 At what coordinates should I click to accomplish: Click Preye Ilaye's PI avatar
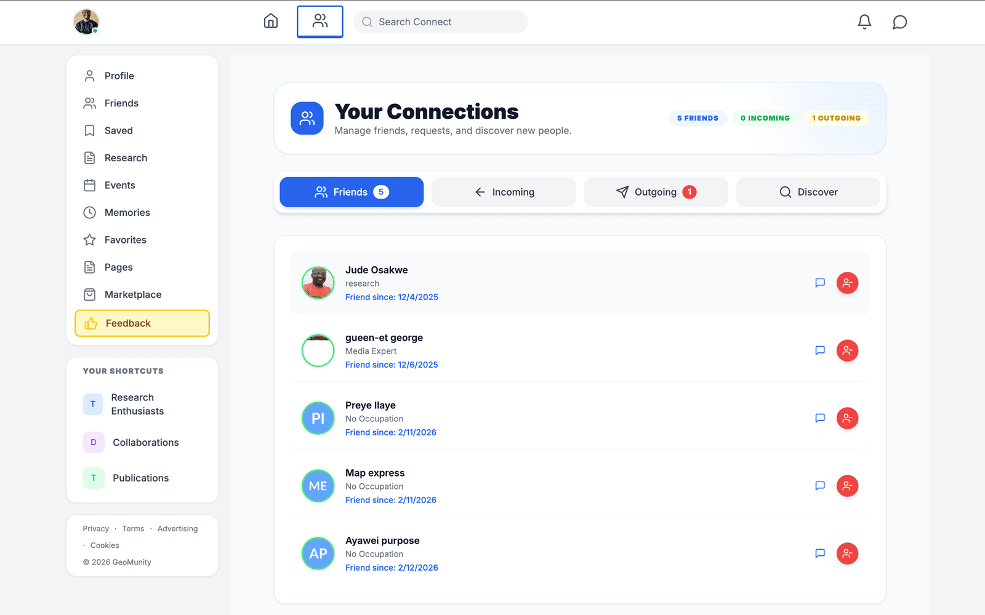pyautogui.click(x=318, y=418)
